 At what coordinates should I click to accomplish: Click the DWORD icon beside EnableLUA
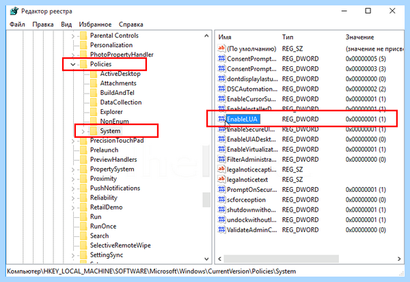coord(221,119)
